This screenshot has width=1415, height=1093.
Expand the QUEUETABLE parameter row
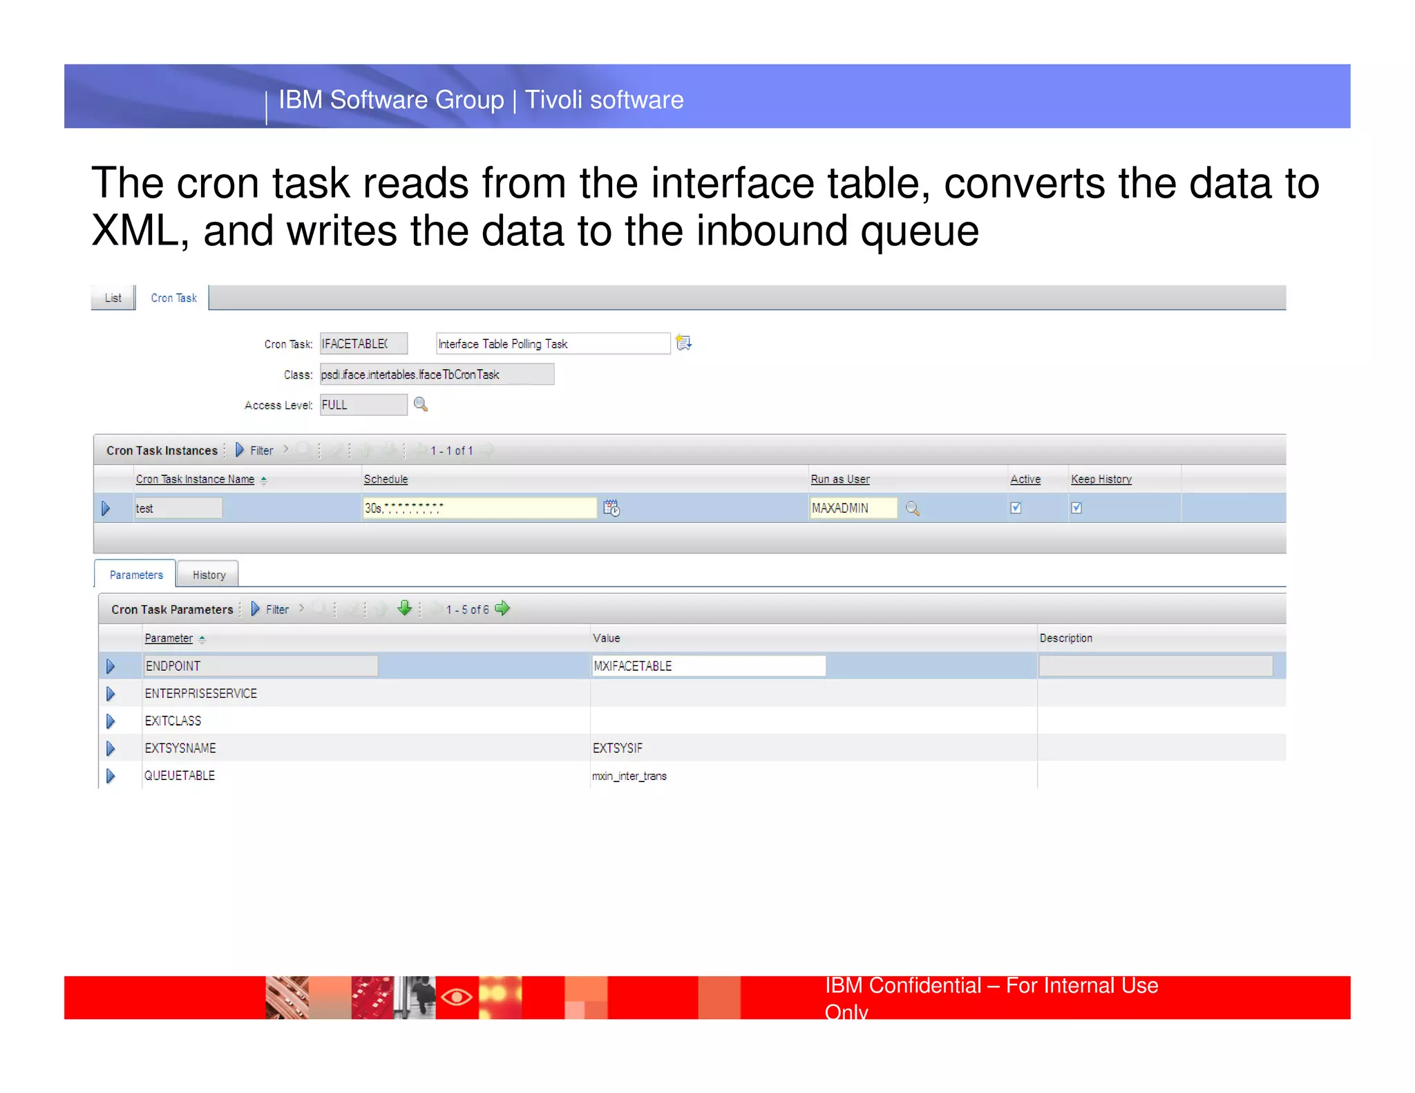pyautogui.click(x=111, y=776)
